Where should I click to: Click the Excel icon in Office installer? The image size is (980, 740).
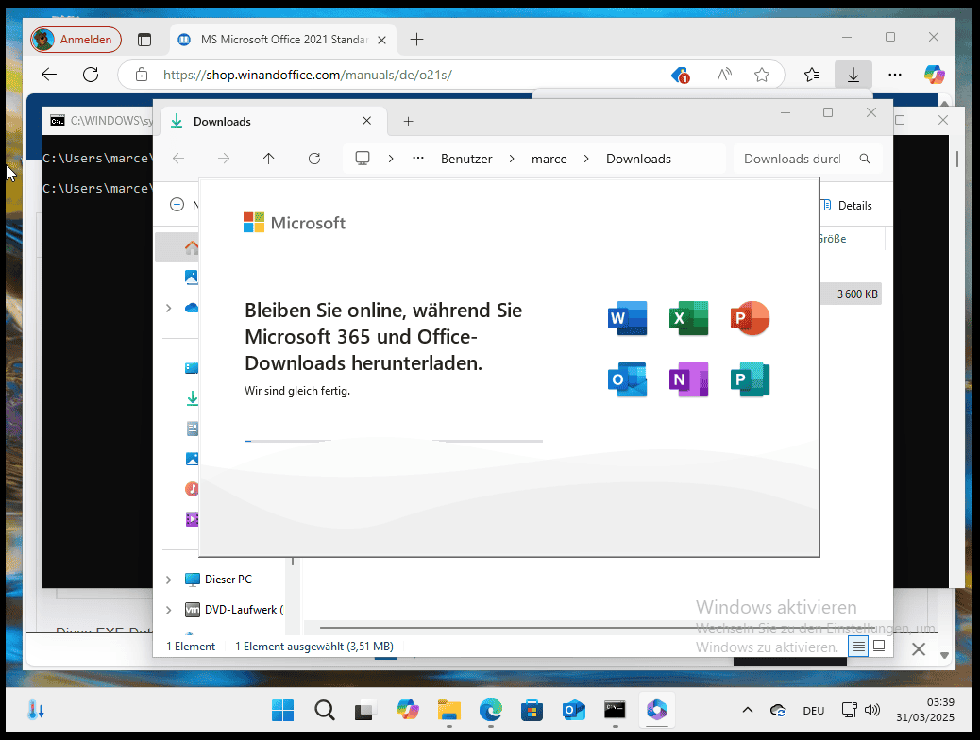pyautogui.click(x=688, y=319)
